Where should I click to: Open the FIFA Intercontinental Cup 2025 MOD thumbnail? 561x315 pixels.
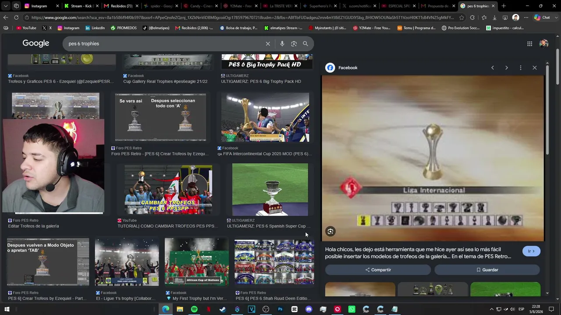tap(265, 117)
